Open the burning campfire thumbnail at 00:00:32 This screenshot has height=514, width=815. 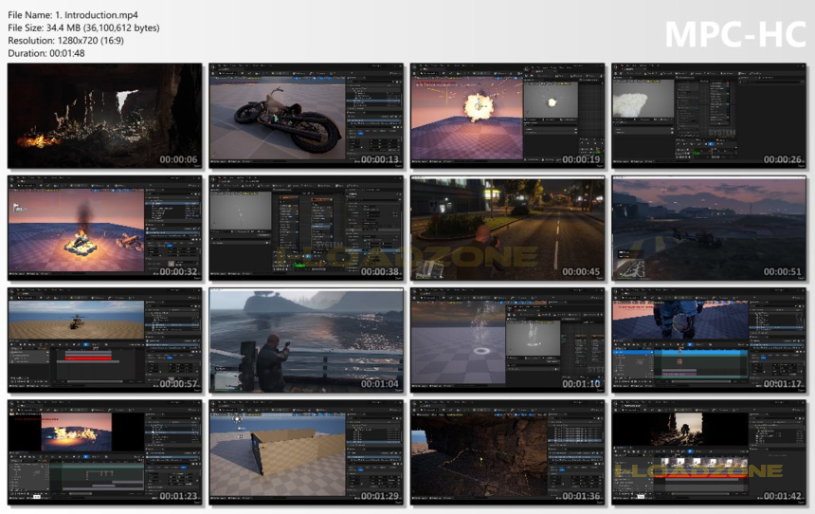coord(105,228)
